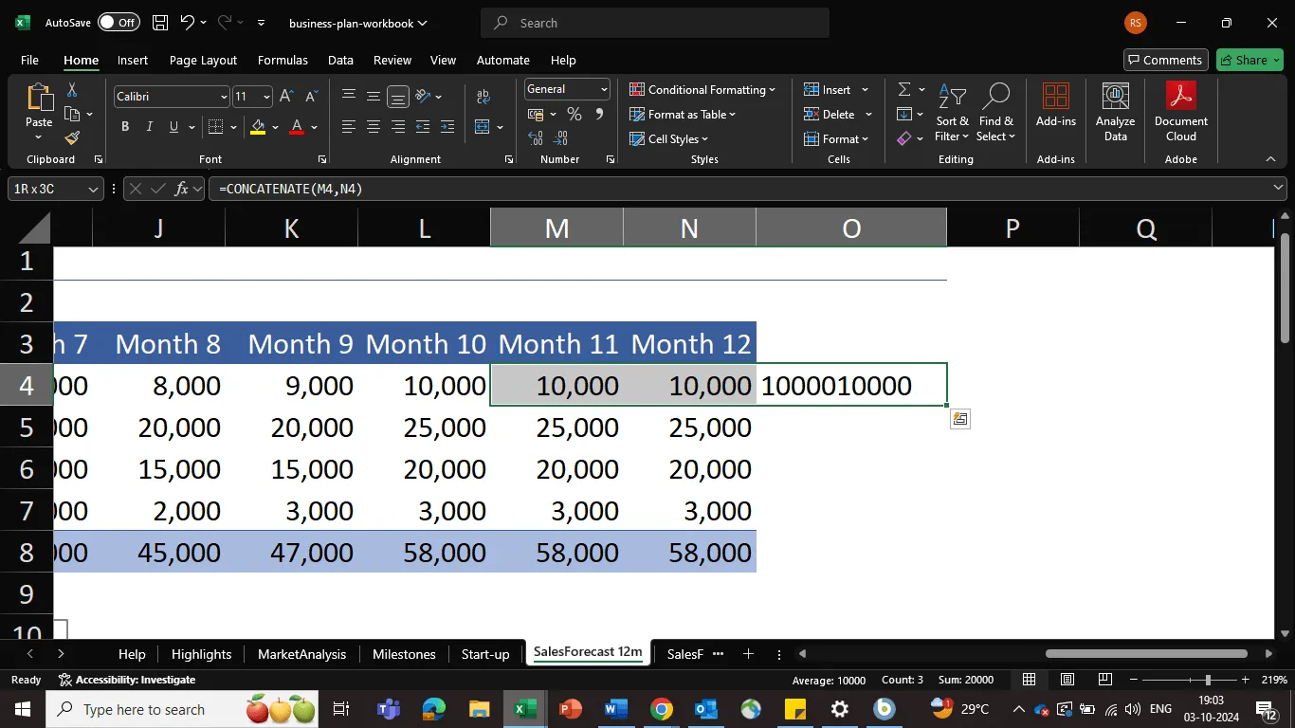Image resolution: width=1295 pixels, height=728 pixels.
Task: Expand Cell Styles menu
Action: 669,139
